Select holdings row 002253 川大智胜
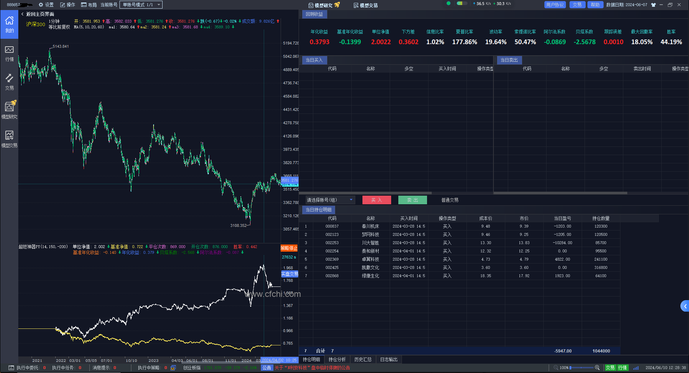This screenshot has width=689, height=373. [x=459, y=243]
